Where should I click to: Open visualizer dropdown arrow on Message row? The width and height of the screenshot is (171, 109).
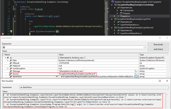[x=138, y=71]
